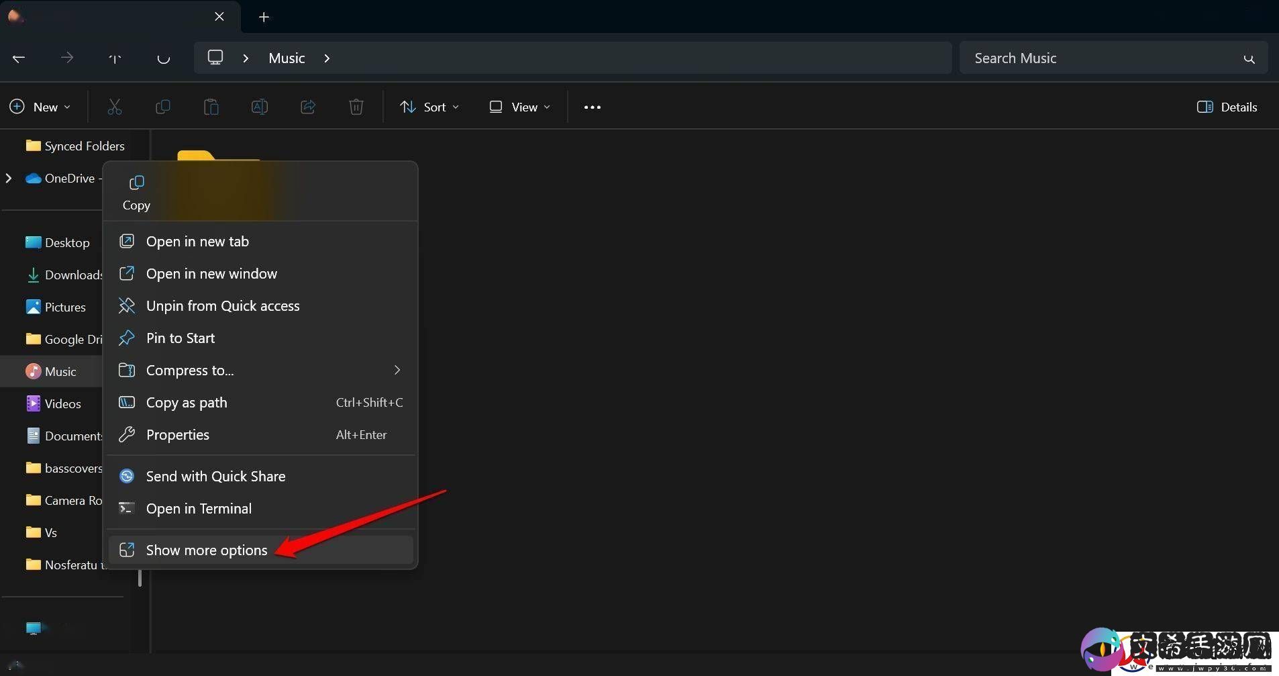Open Vs folder in sidebar
This screenshot has height=676, width=1279.
tap(42, 533)
